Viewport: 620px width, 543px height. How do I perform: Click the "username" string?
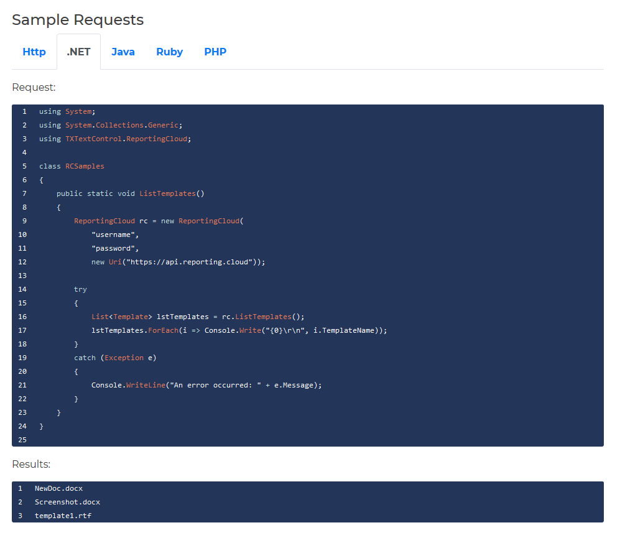click(113, 234)
